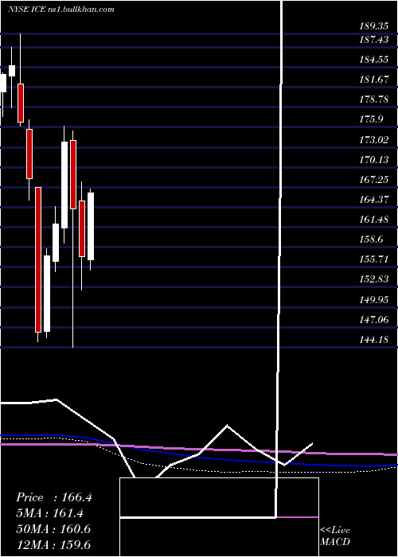Select the 144.18 price level label
This screenshot has height=557, width=398.
click(374, 340)
